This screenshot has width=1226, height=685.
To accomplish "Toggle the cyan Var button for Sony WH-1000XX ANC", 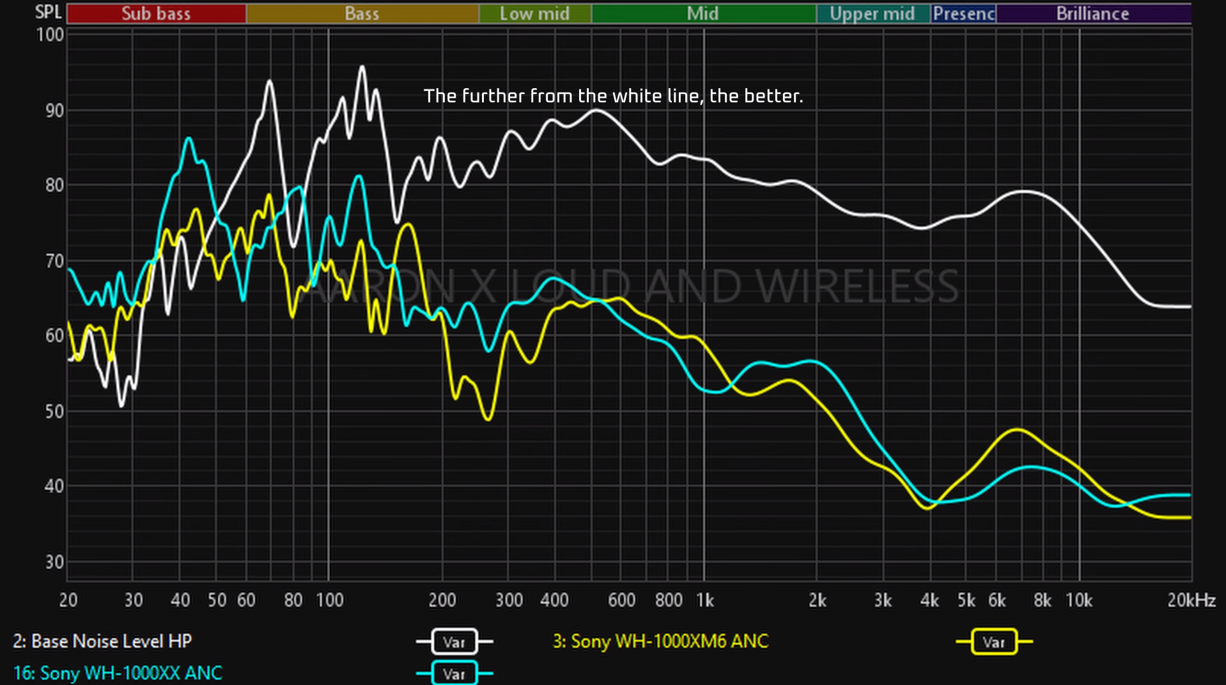I will pyautogui.click(x=454, y=673).
